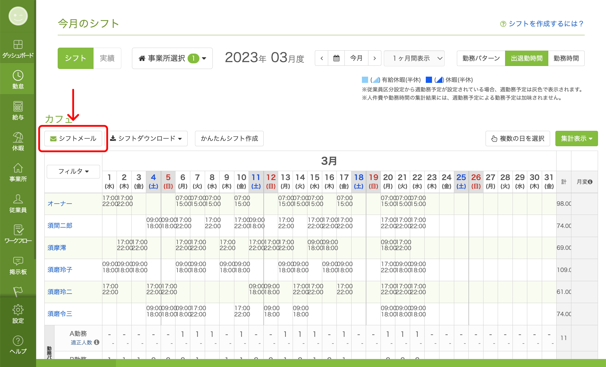The height and width of the screenshot is (367, 606).
Task: Expand the フィルタ dropdown
Action: pos(73,171)
